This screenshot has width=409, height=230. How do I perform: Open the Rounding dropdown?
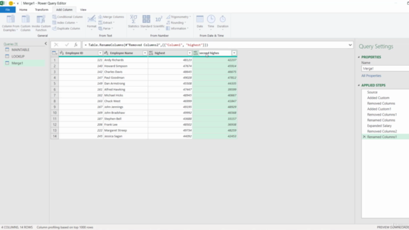[x=176, y=23]
